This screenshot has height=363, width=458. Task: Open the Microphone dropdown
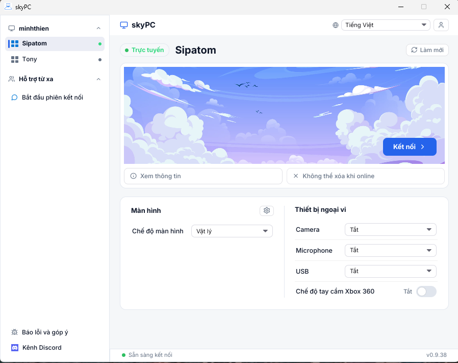[391, 250]
